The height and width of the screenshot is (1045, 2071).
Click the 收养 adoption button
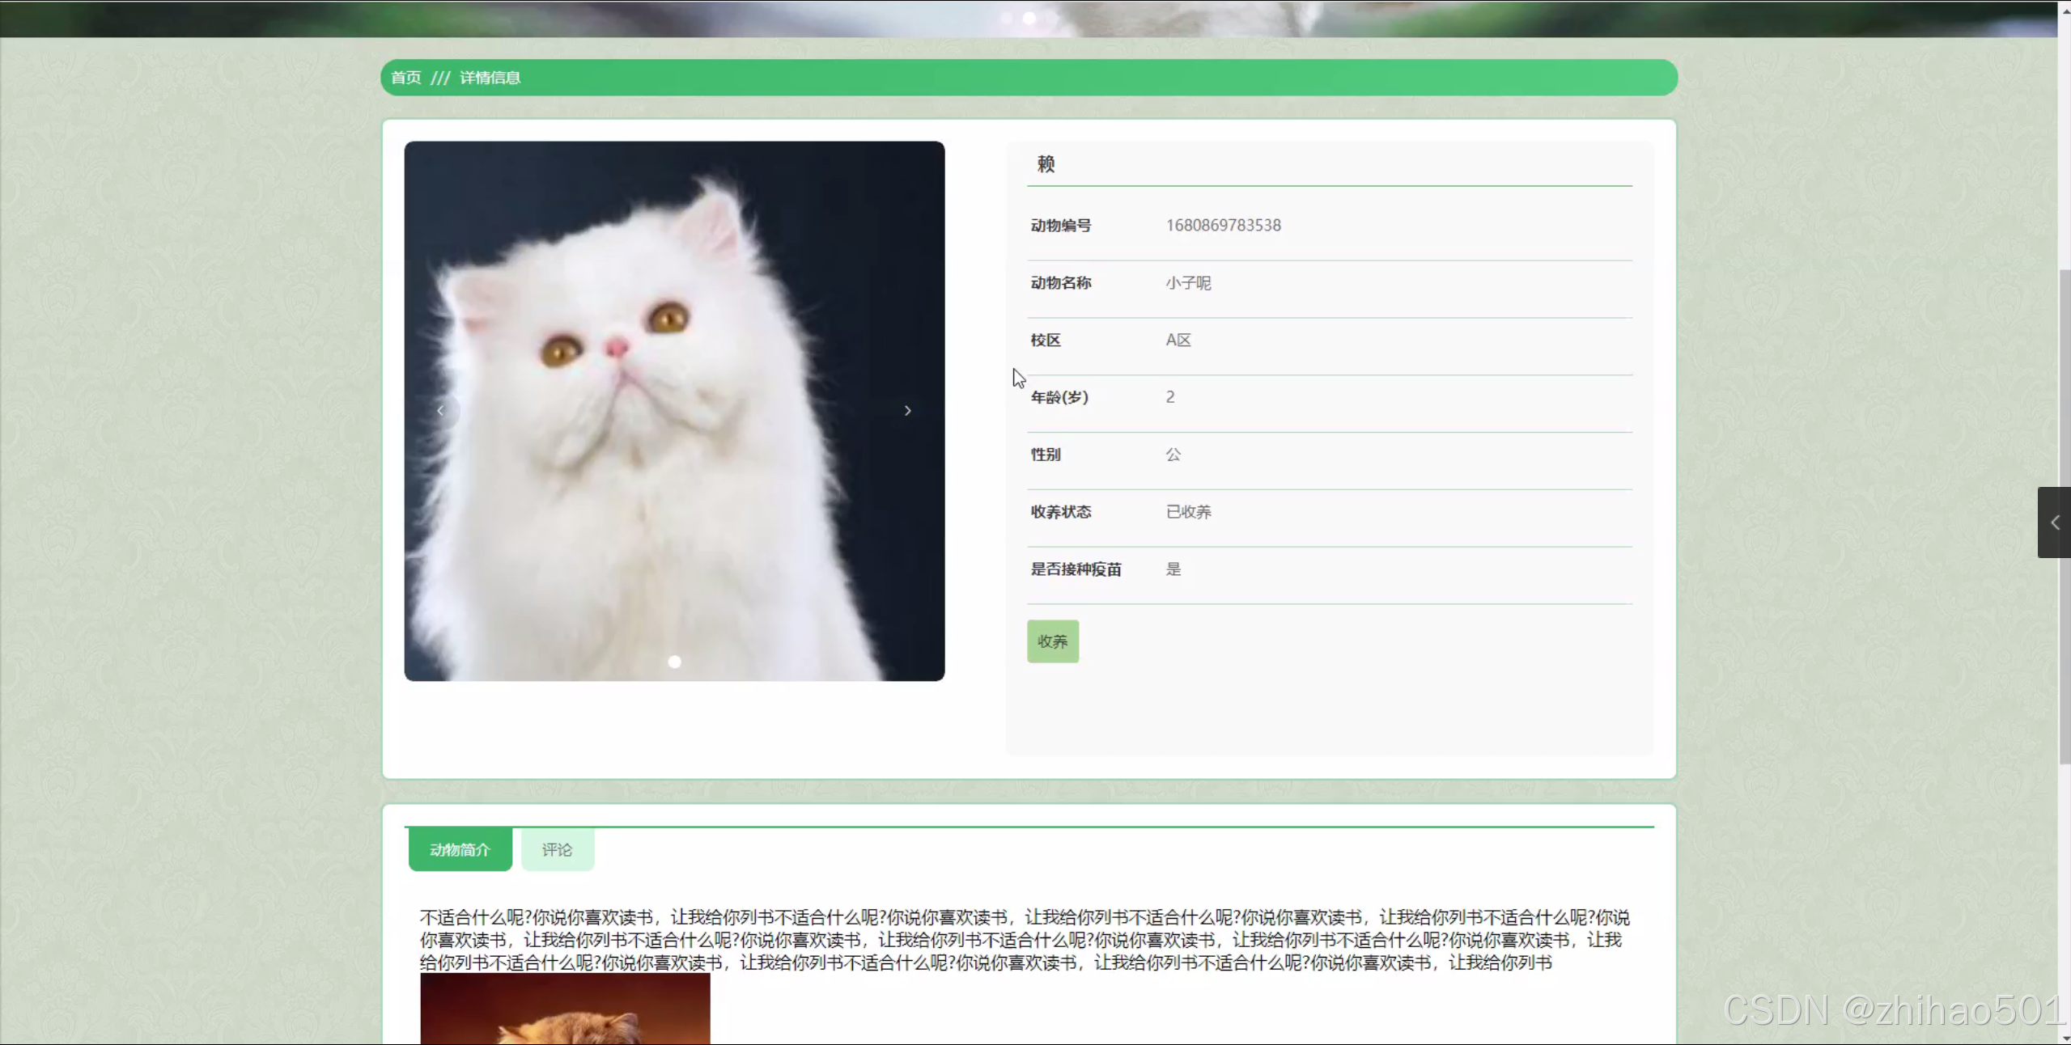click(1051, 641)
